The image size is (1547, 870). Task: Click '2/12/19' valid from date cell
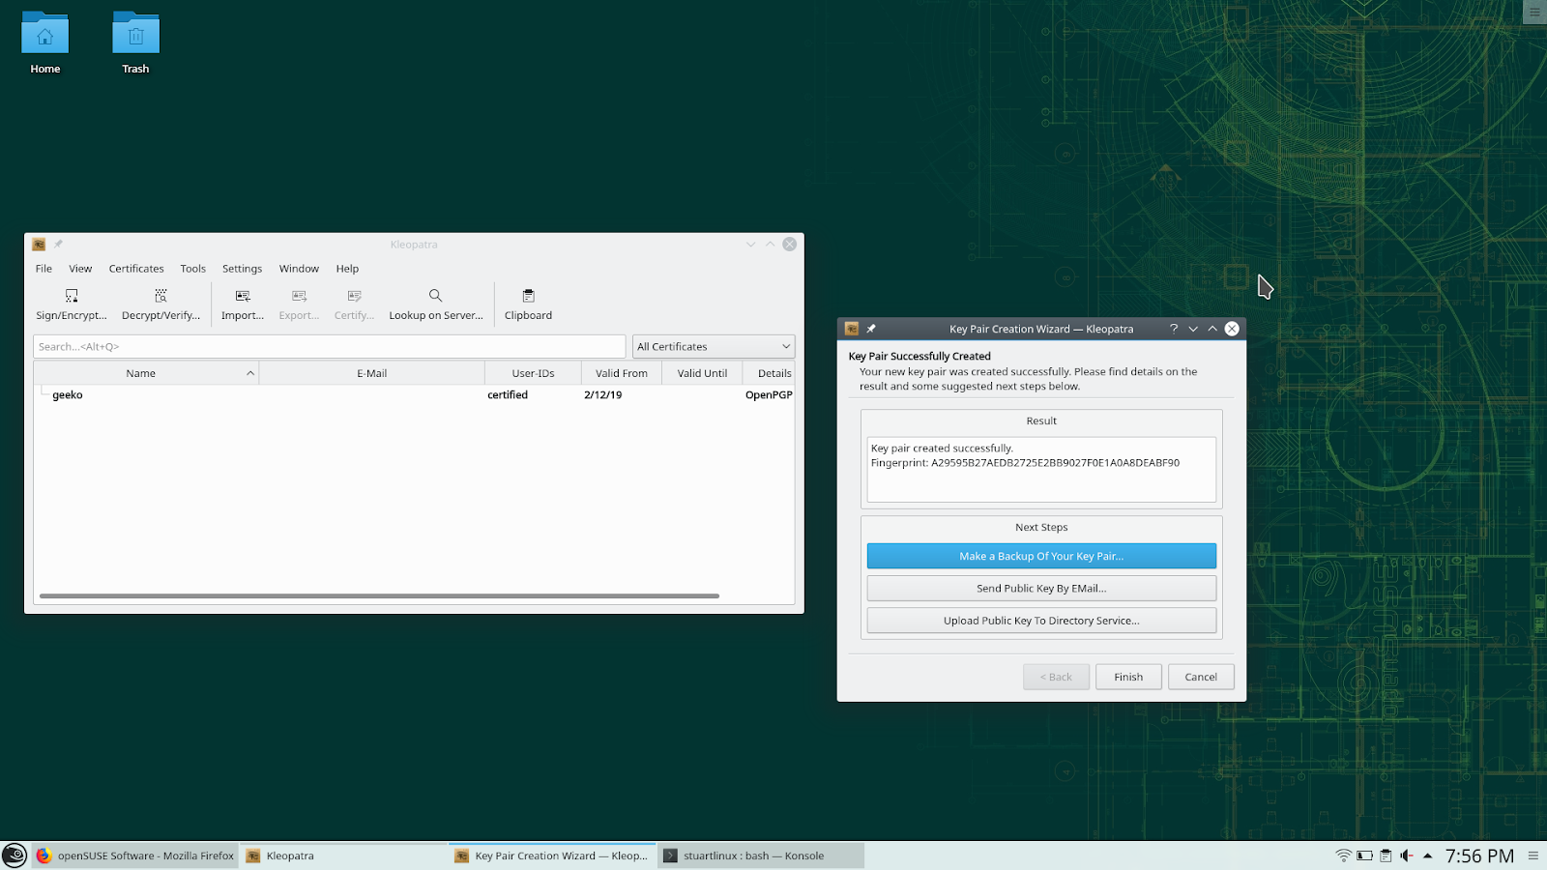pos(602,395)
